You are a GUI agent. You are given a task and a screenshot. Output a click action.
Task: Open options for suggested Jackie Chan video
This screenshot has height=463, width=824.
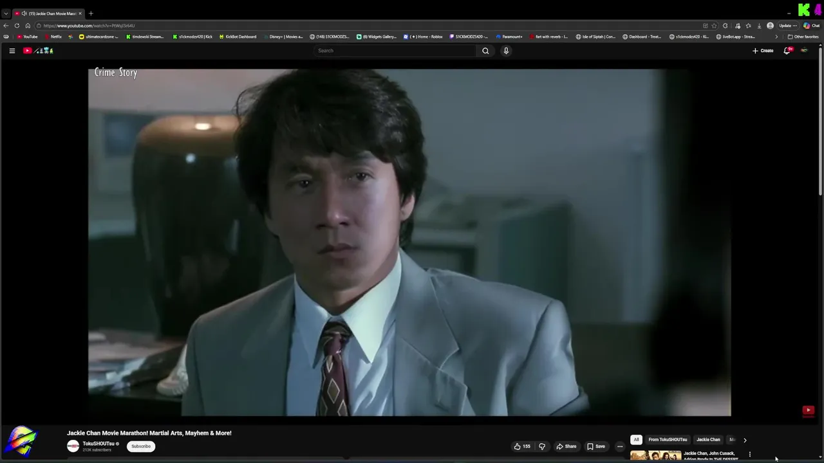(749, 455)
